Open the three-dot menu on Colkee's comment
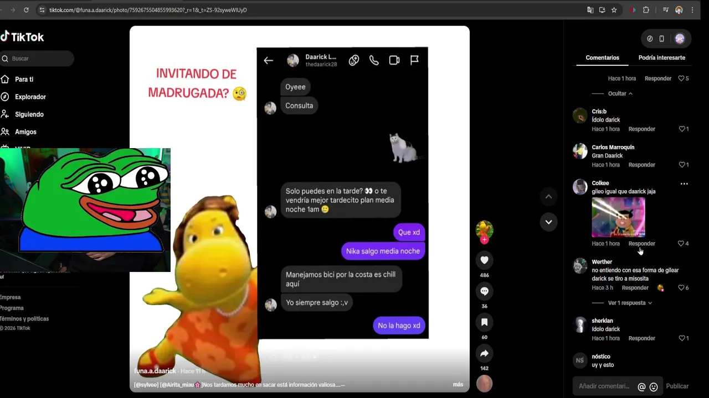This screenshot has width=709, height=398. pos(684,184)
